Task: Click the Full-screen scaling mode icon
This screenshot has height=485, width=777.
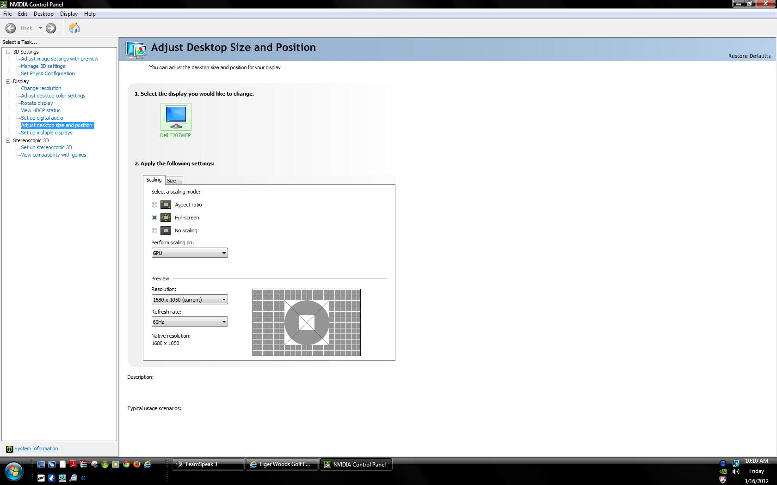Action: 166,218
